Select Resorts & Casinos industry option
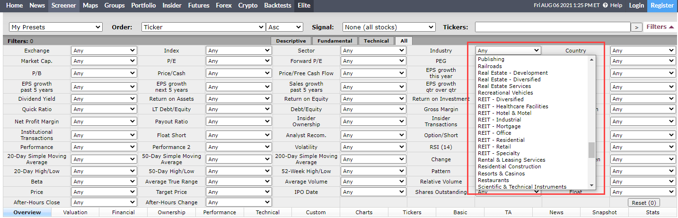 tap(501, 174)
